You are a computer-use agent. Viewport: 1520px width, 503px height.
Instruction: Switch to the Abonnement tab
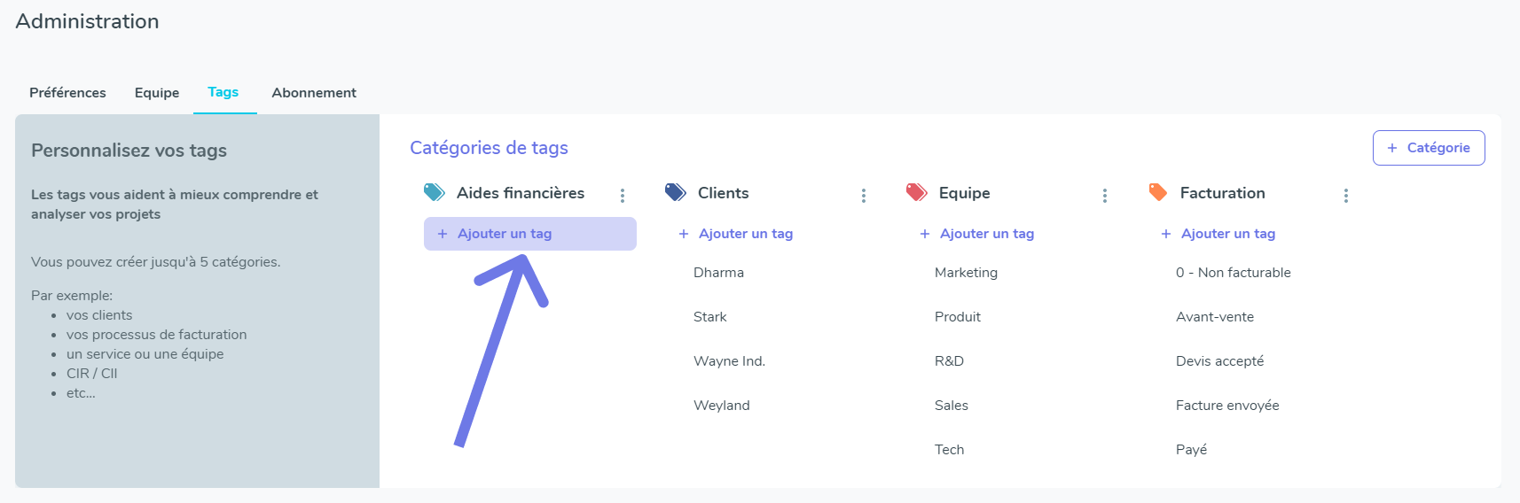pyautogui.click(x=314, y=93)
